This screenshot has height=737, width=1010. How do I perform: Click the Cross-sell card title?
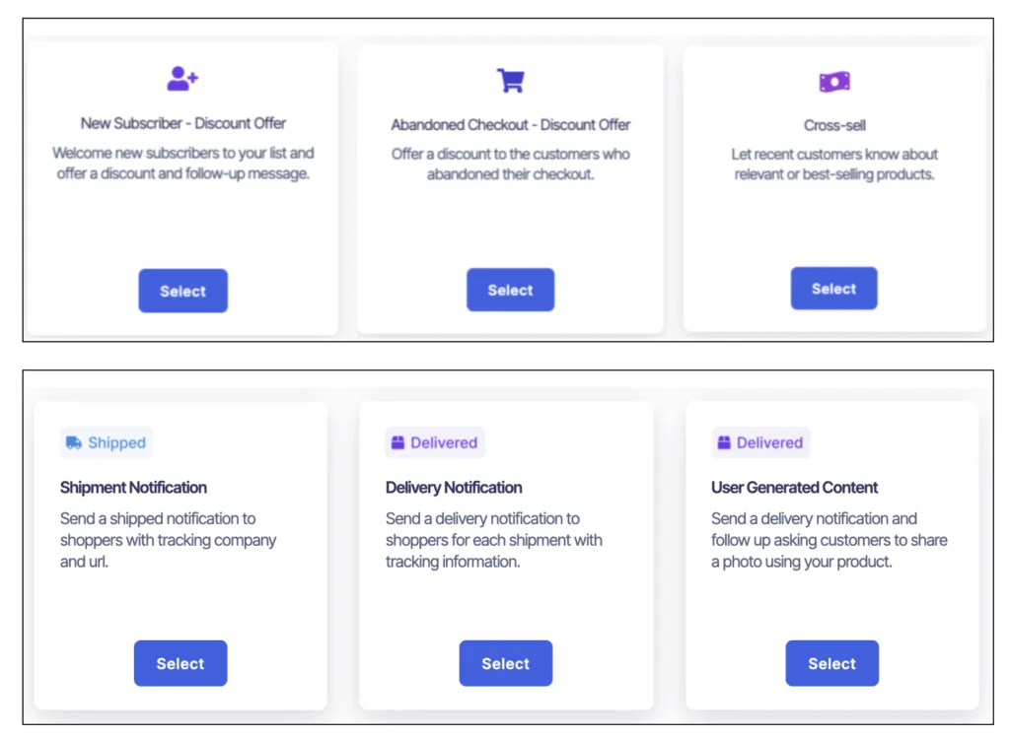[834, 125]
